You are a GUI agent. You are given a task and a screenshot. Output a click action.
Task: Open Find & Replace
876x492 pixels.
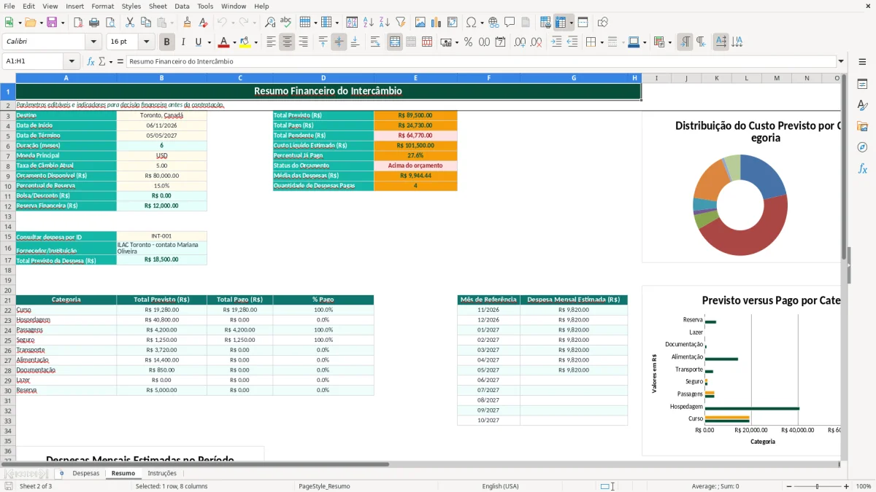(270, 23)
